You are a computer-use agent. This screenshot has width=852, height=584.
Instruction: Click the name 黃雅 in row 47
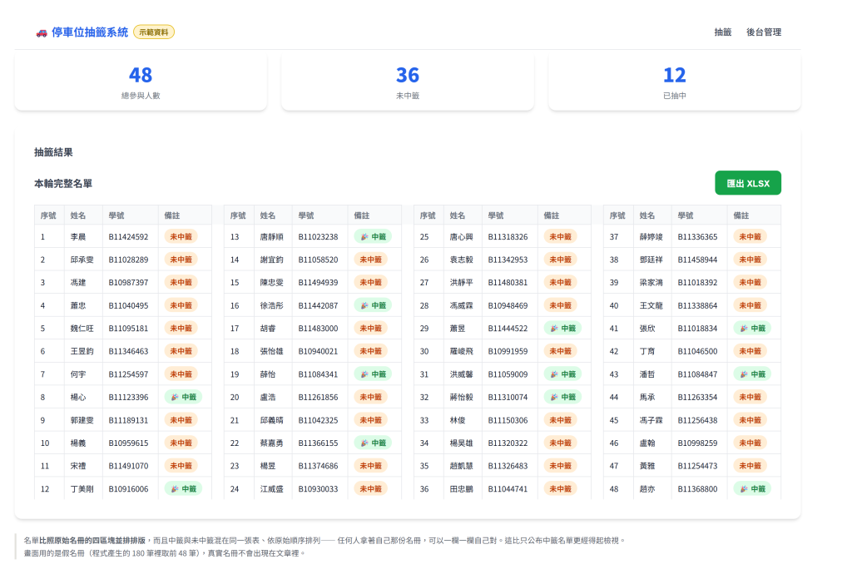pos(646,466)
